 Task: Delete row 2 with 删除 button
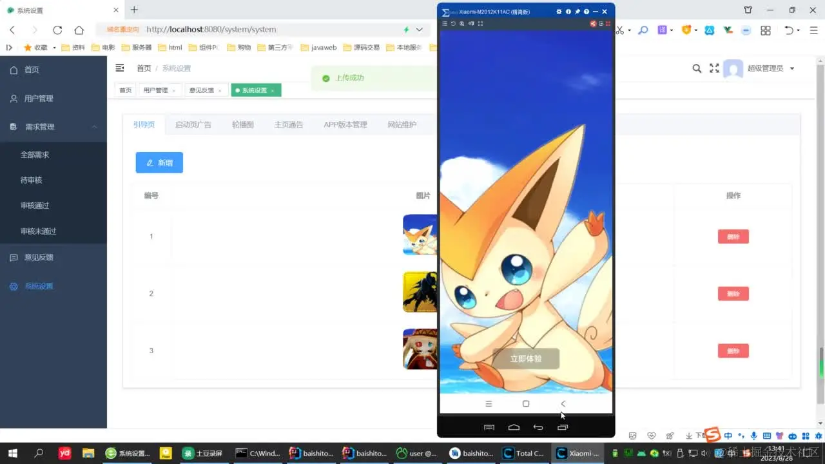(733, 293)
